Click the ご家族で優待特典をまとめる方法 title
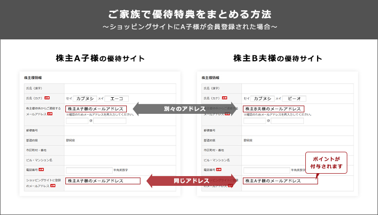378x215 pixels. coord(190,14)
